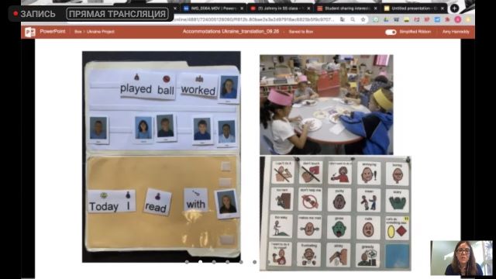
Task: Open the Box breadcrumb link
Action: click(x=77, y=32)
